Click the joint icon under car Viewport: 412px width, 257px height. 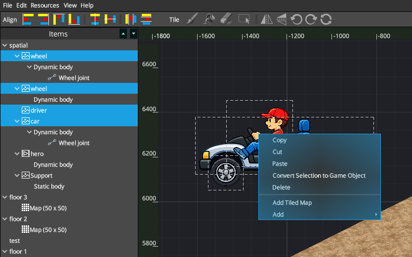click(52, 143)
